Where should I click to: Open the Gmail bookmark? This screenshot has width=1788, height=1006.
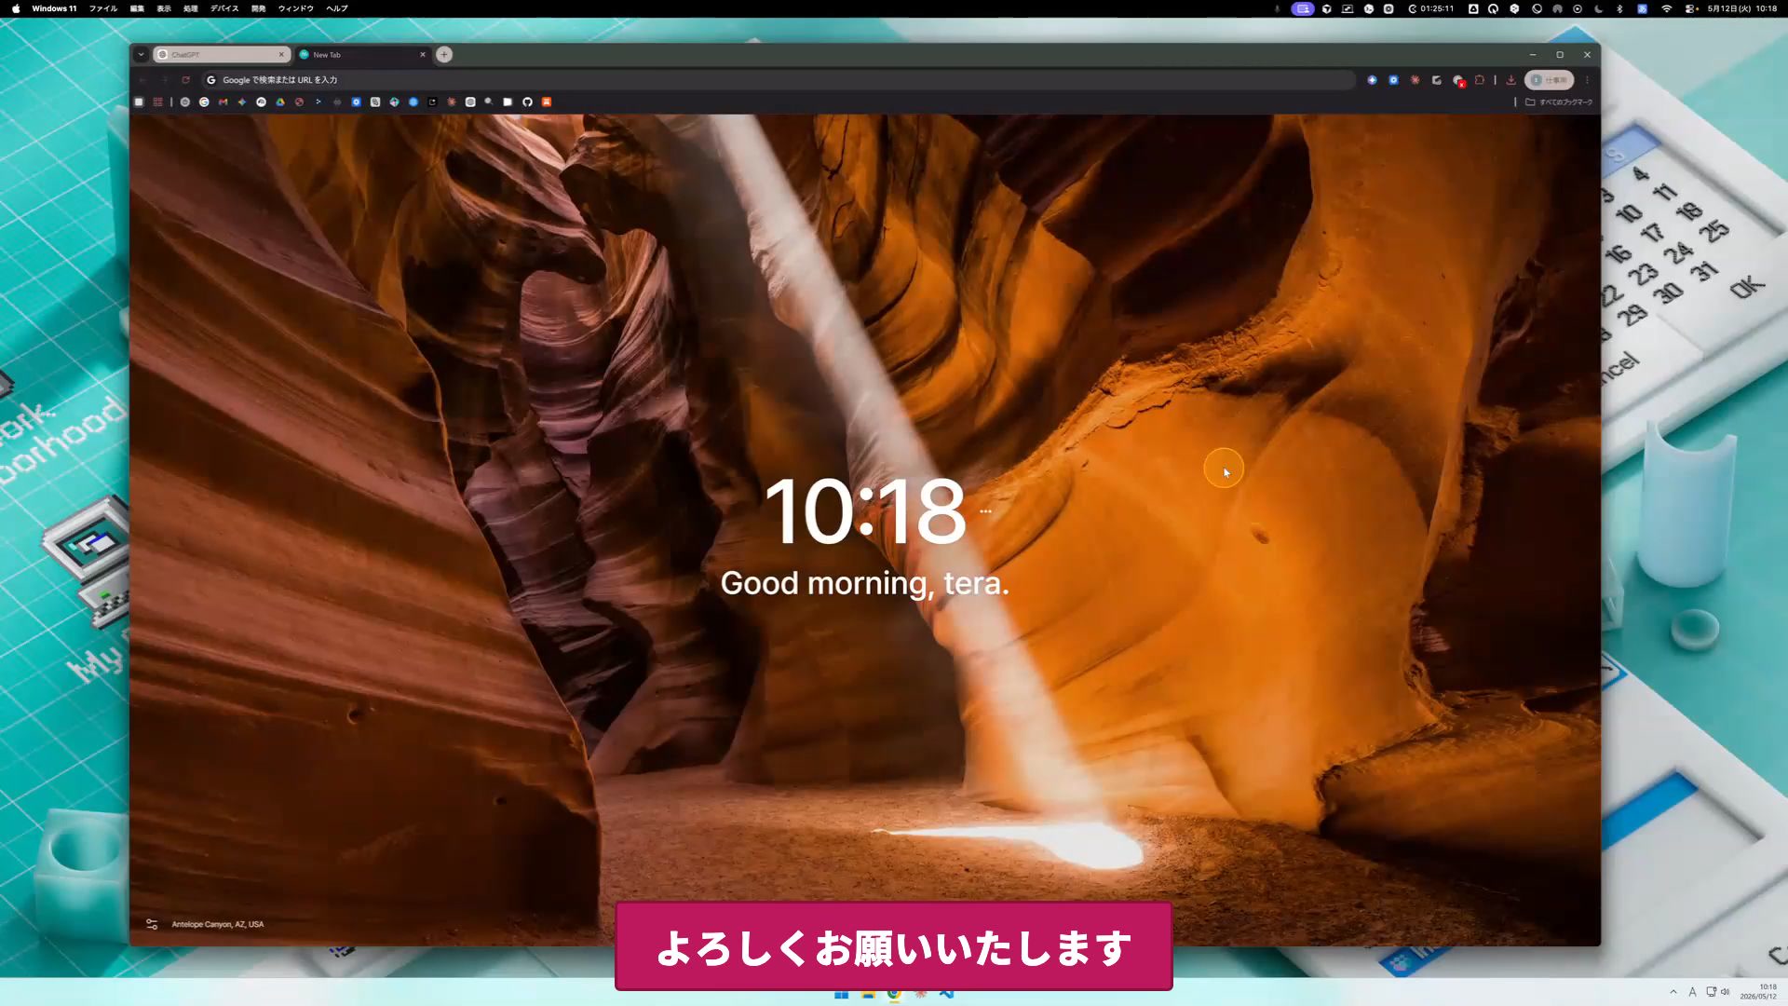tap(223, 102)
